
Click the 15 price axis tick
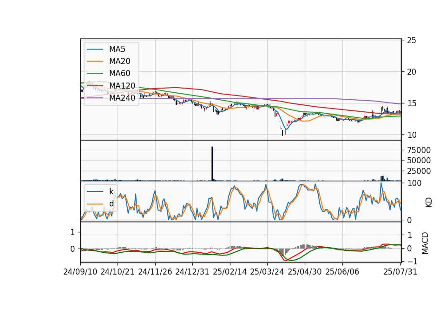[412, 103]
